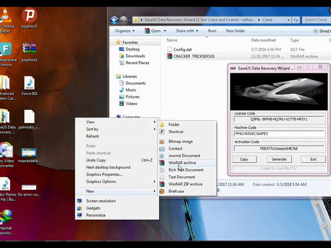Click Copy button in keygen window
331x248 pixels.
pyautogui.click(x=244, y=159)
